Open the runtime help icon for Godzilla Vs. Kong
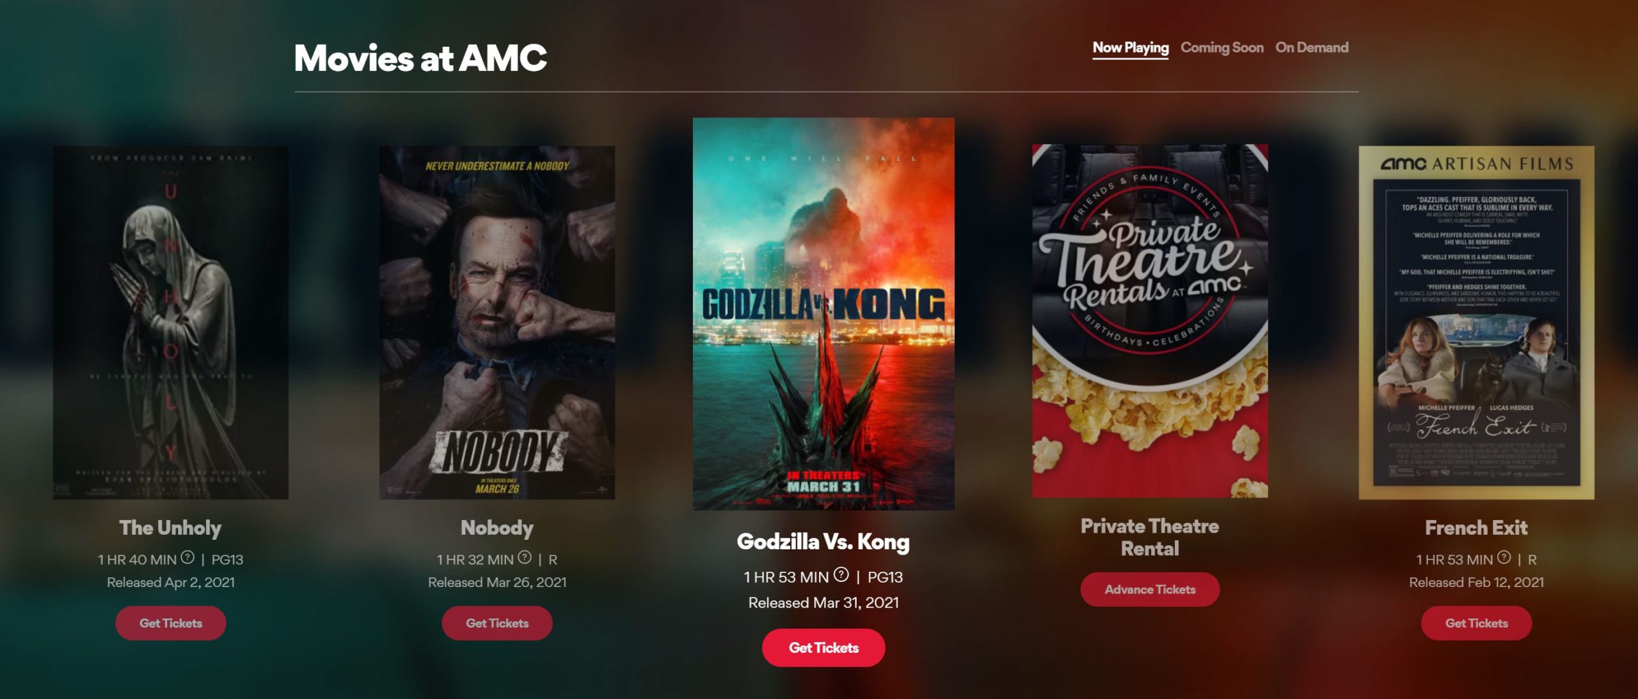Screen dimensions: 1638x699 coord(841,574)
